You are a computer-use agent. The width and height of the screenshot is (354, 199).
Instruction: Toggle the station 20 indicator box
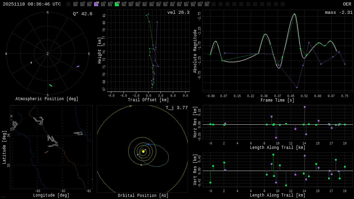click(x=207, y=4)
